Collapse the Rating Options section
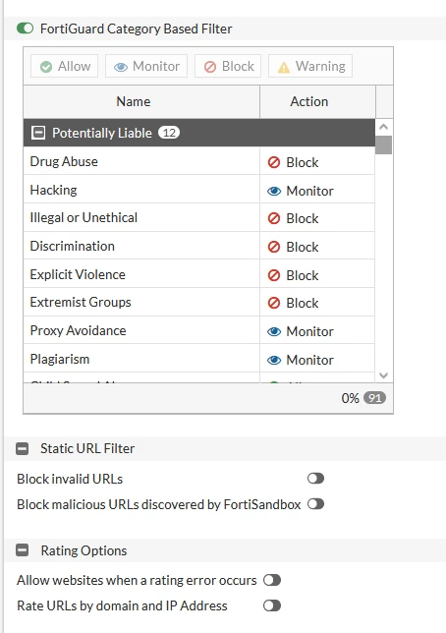This screenshot has width=446, height=633. pos(23,550)
